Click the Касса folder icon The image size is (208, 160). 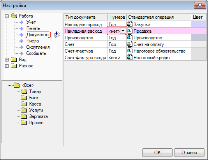point(24,104)
